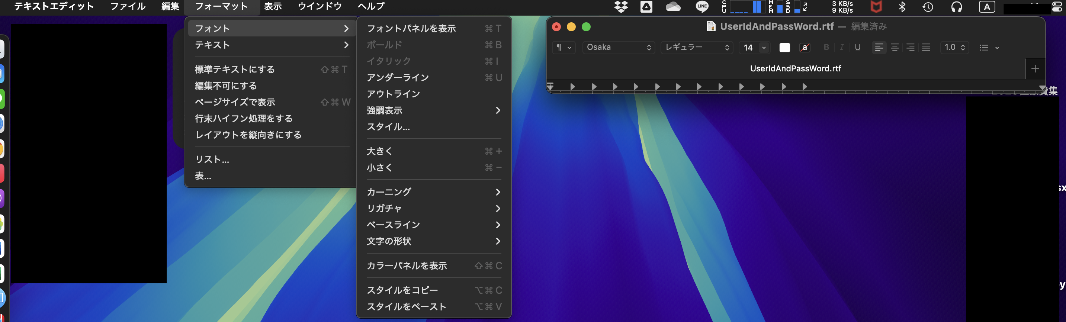Click the white text color swatch
The width and height of the screenshot is (1066, 322).
coord(784,48)
